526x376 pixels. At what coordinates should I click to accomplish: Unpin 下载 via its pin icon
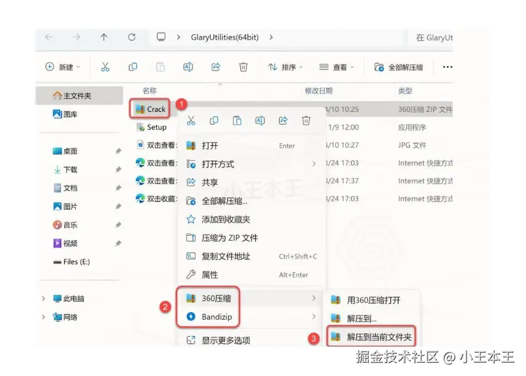pos(118,170)
